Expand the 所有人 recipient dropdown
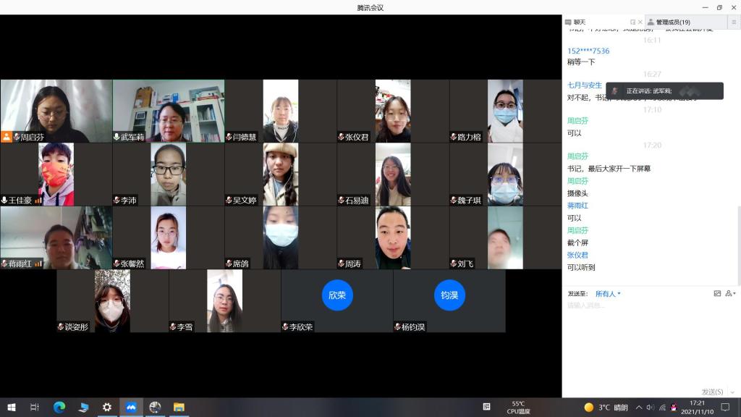This screenshot has width=741, height=417. 608,294
